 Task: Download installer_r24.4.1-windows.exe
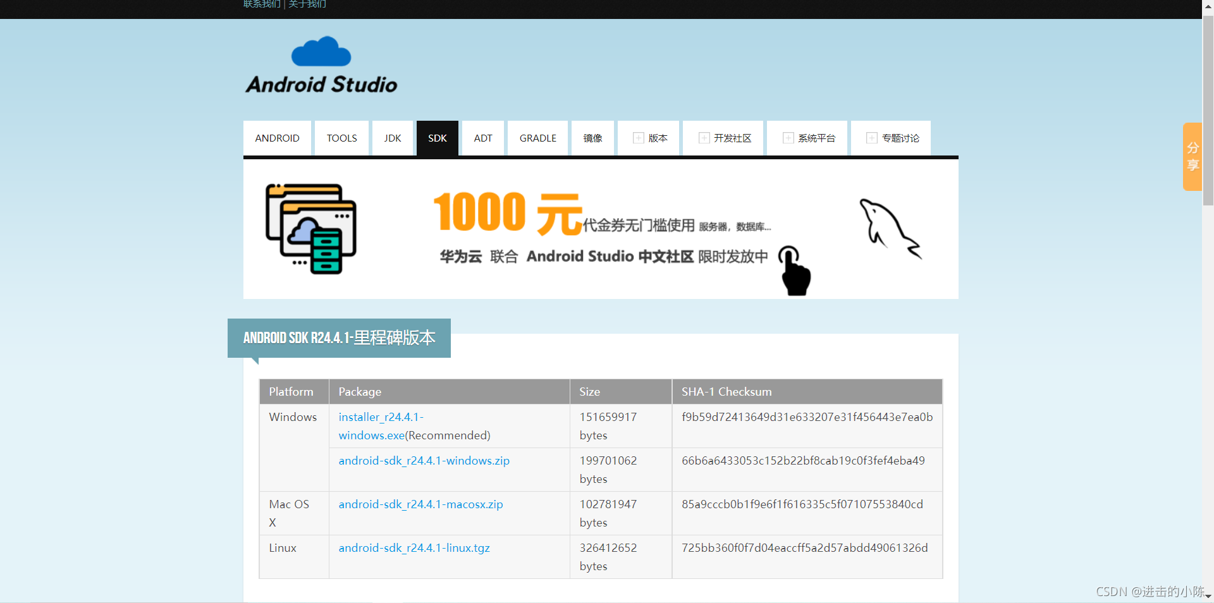381,426
